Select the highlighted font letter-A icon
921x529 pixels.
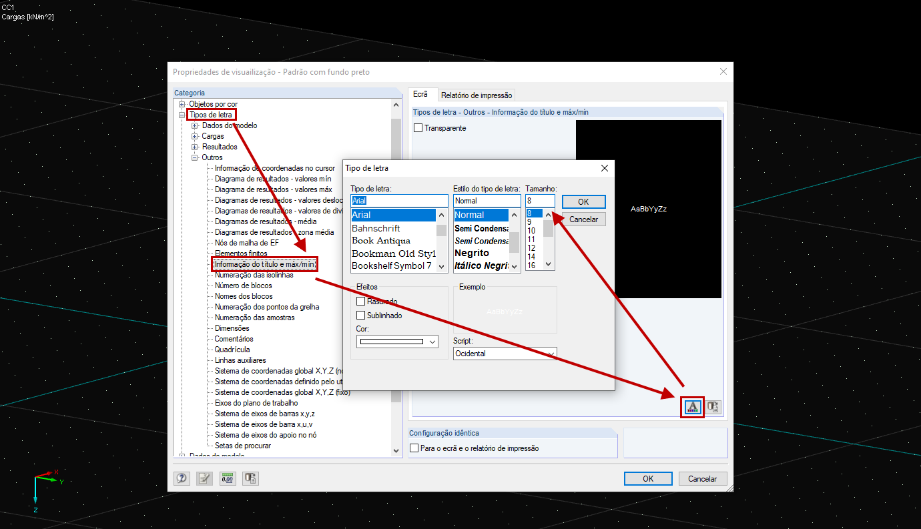pos(693,407)
